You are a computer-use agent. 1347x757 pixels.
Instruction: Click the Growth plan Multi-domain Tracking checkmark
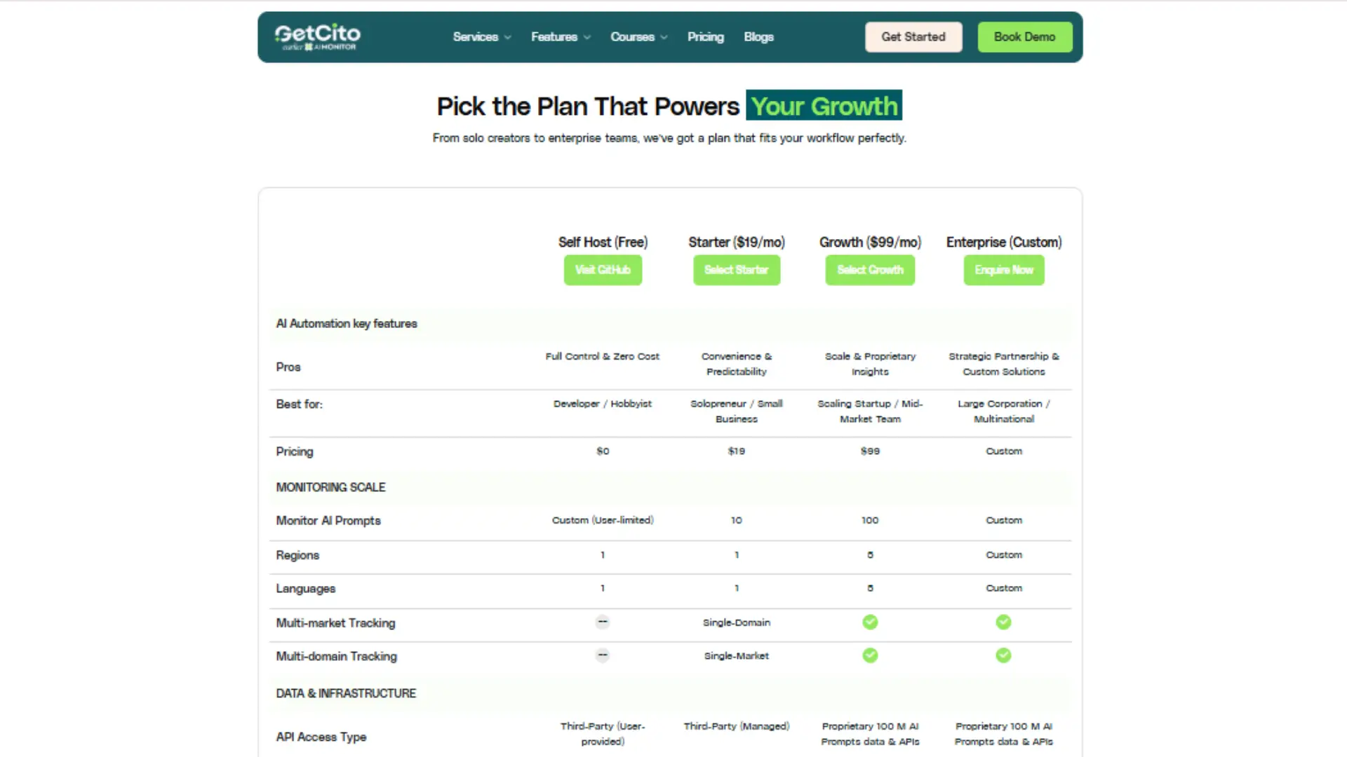click(870, 655)
